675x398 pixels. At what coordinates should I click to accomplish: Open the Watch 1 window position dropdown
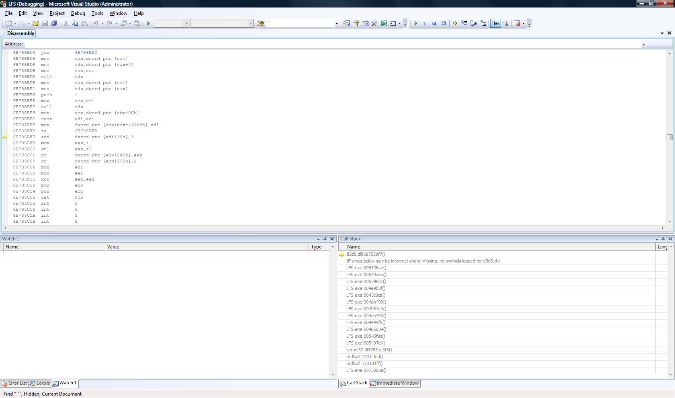pos(318,239)
